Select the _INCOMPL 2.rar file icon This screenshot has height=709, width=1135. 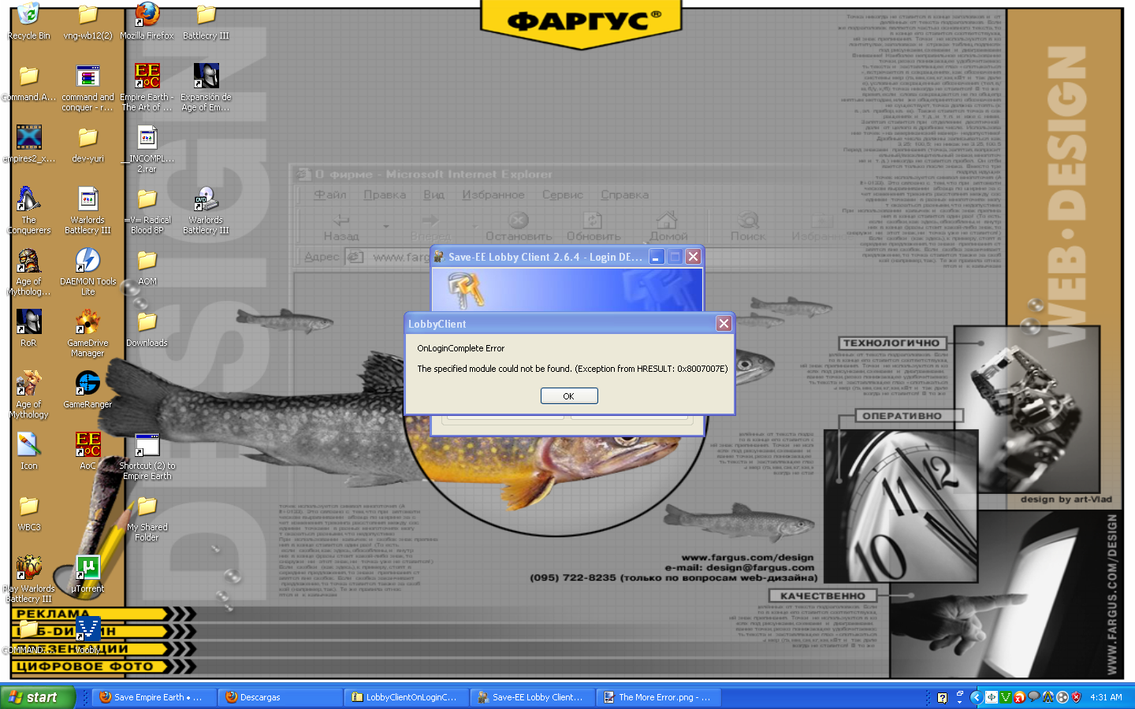(147, 138)
